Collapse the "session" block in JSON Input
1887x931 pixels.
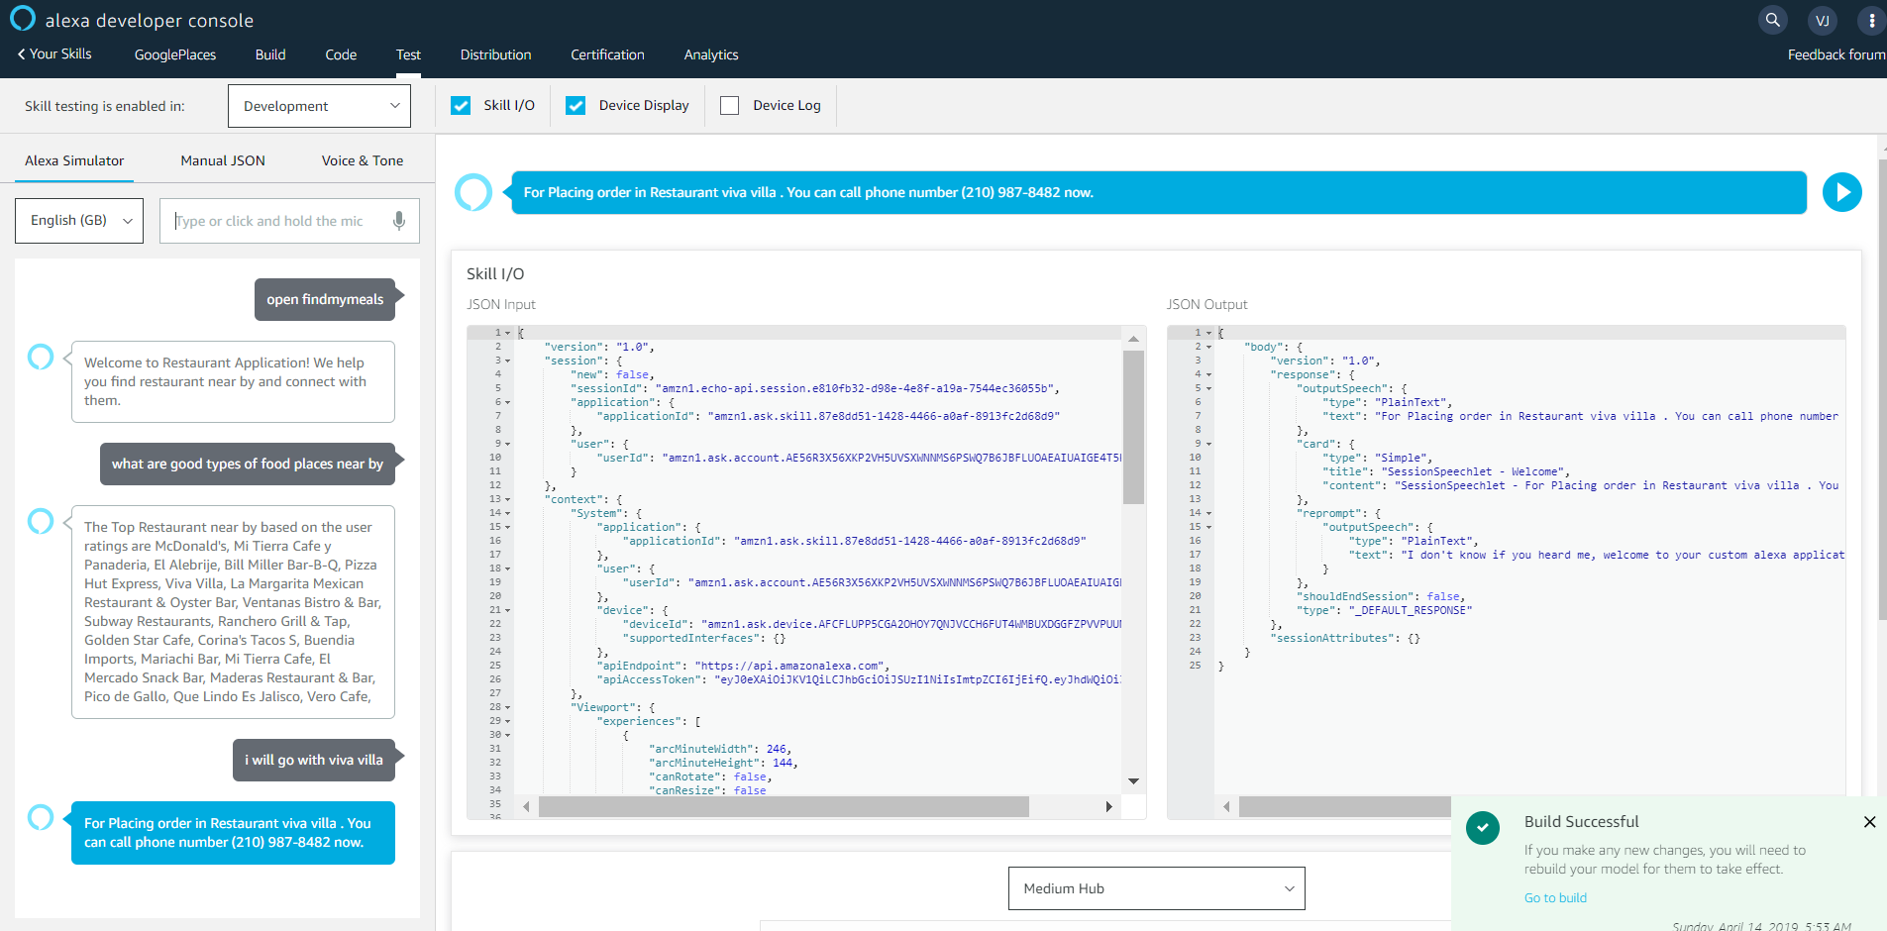coord(508,361)
